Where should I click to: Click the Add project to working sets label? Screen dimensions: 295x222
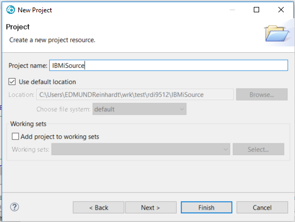60,136
